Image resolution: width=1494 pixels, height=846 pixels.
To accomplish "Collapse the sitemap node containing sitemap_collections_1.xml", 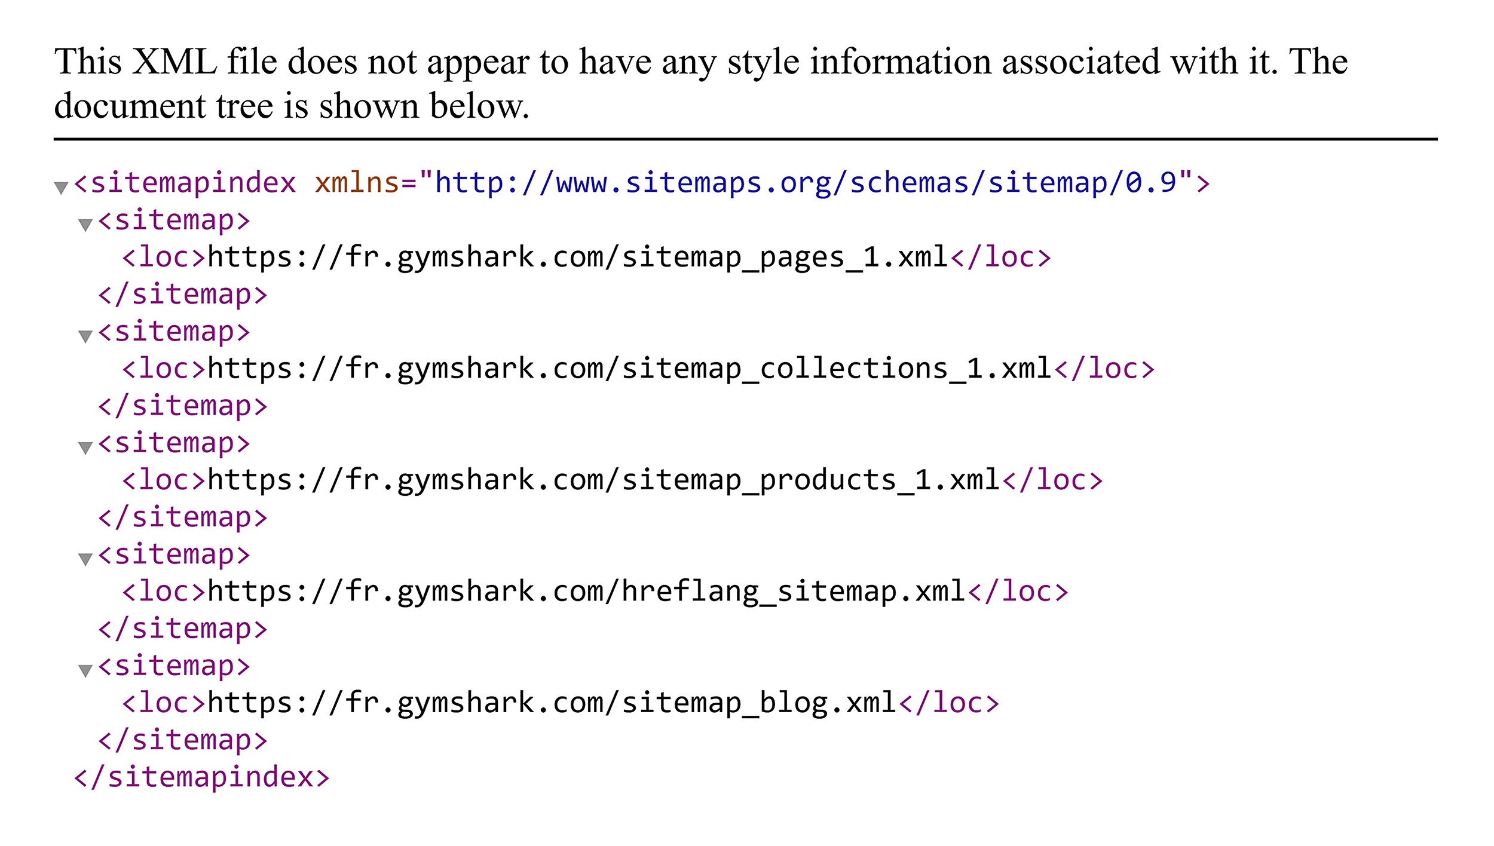I will click(x=85, y=337).
